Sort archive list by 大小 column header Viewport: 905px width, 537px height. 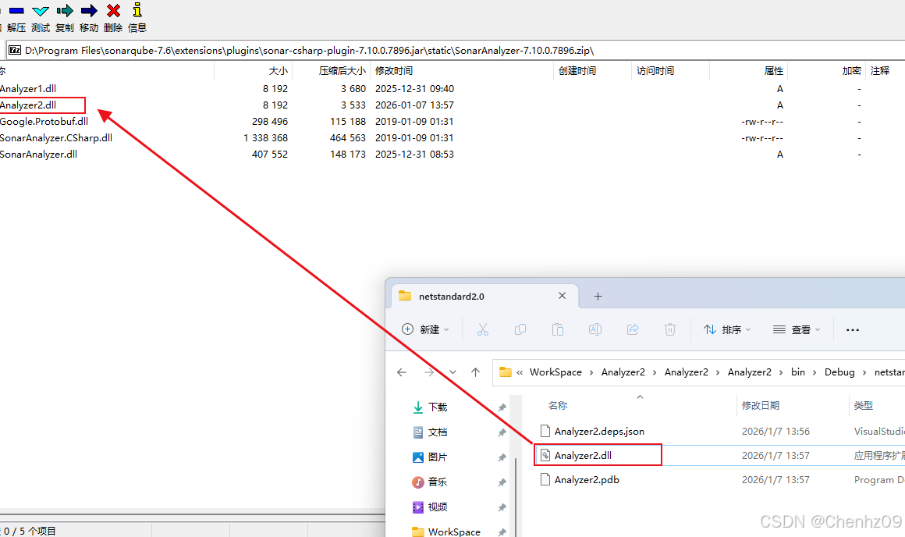click(278, 71)
